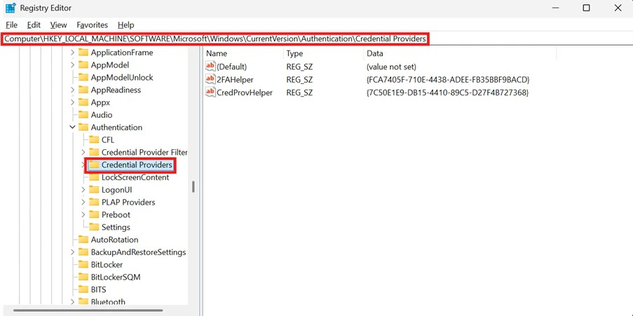Image resolution: width=633 pixels, height=316 pixels.
Task: Click the '(value not set)' data cell
Action: click(391, 67)
